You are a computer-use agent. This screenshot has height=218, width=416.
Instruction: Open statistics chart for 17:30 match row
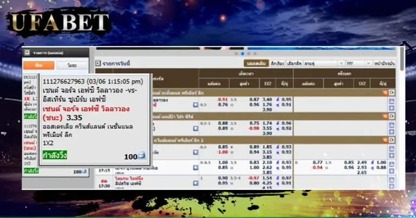coord(392,180)
